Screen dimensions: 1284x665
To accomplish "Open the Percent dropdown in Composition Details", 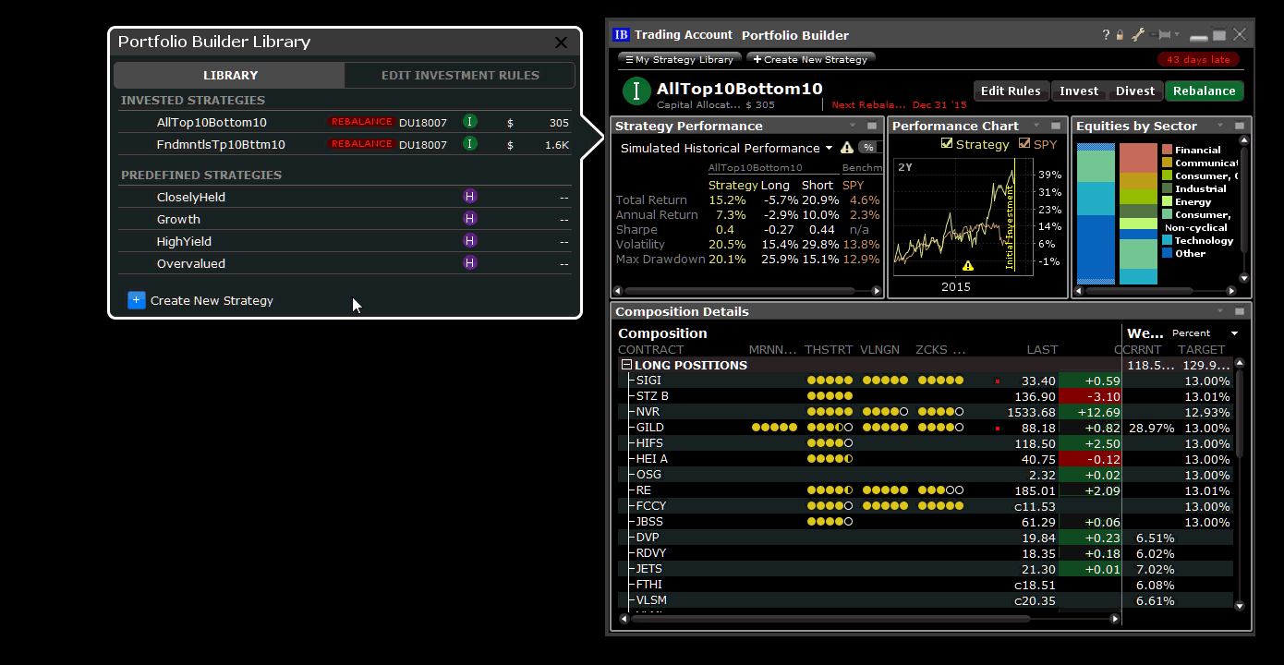I will [x=1234, y=332].
